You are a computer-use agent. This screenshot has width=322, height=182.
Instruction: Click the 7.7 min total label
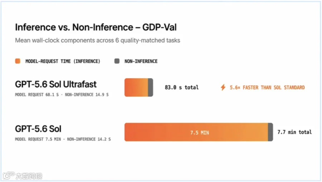pyautogui.click(x=294, y=132)
